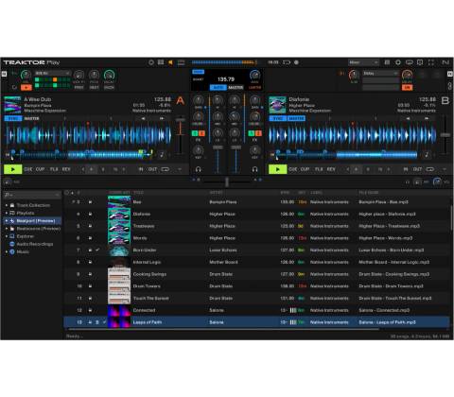Click the REV reverse button on Deck B
454x397 pixels.
coord(331,169)
